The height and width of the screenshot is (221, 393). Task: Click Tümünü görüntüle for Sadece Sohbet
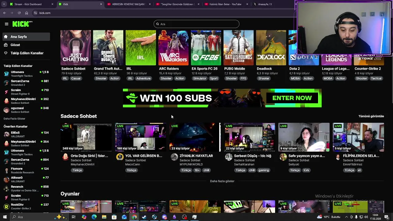click(x=371, y=116)
